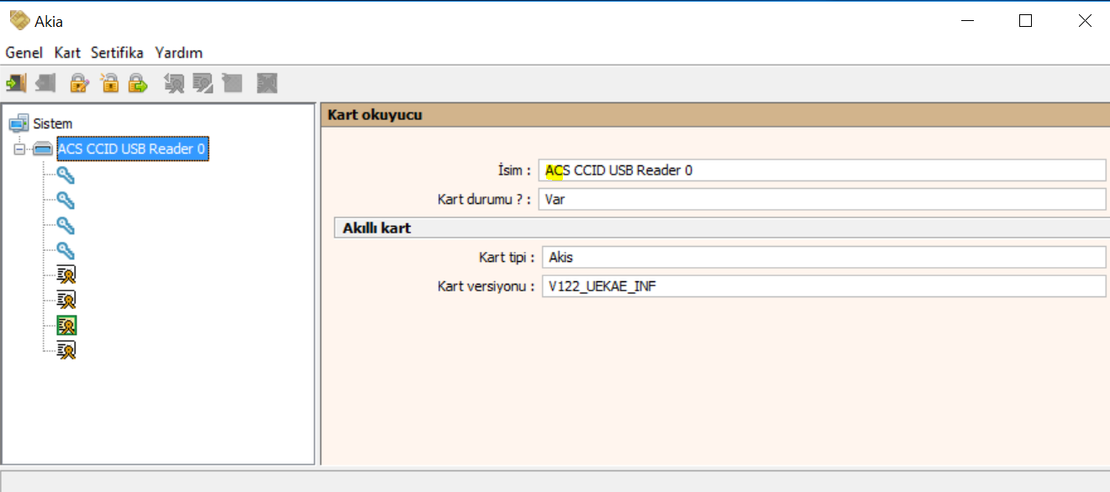Select the first key entry under the reader
The height and width of the screenshot is (492, 1110).
point(66,175)
